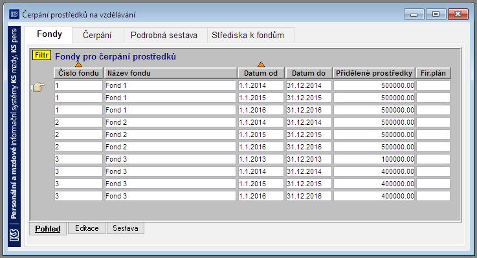Viewport: 477px width, 258px height.
Task: Open the Sestava bottom tab
Action: [x=126, y=228]
